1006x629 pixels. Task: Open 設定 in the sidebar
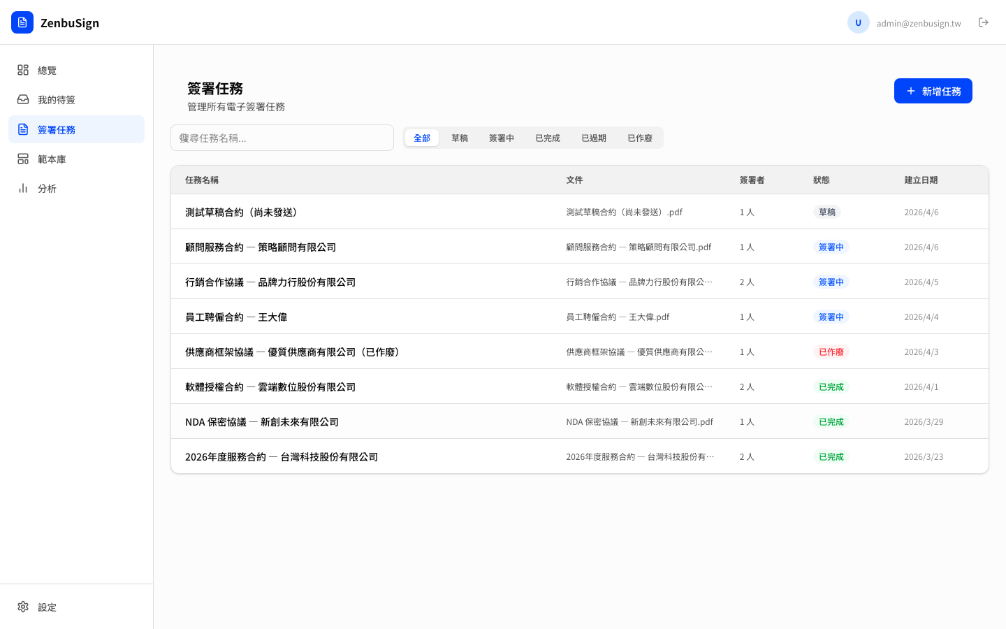(76, 607)
